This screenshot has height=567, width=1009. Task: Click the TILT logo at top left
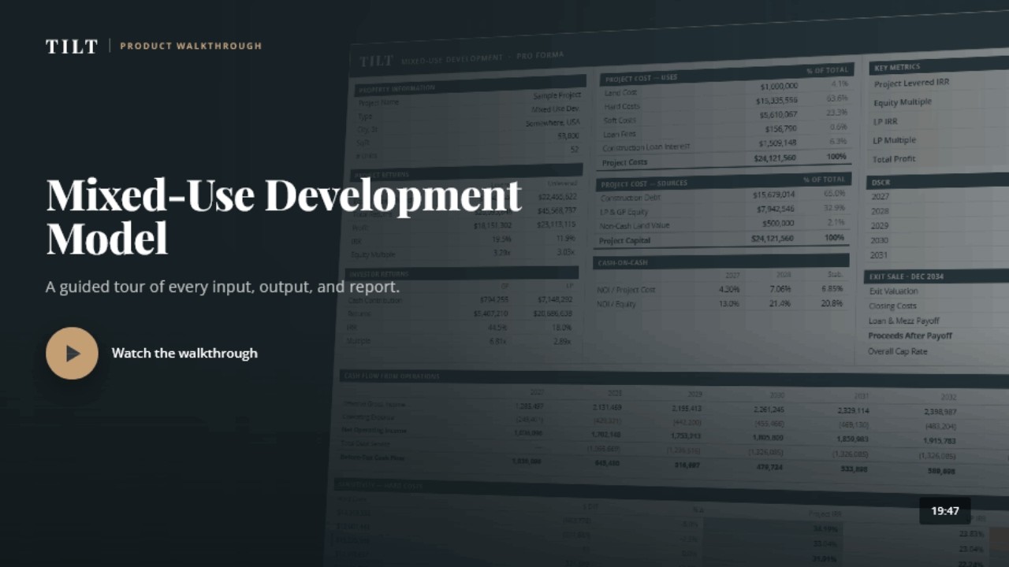pos(72,46)
